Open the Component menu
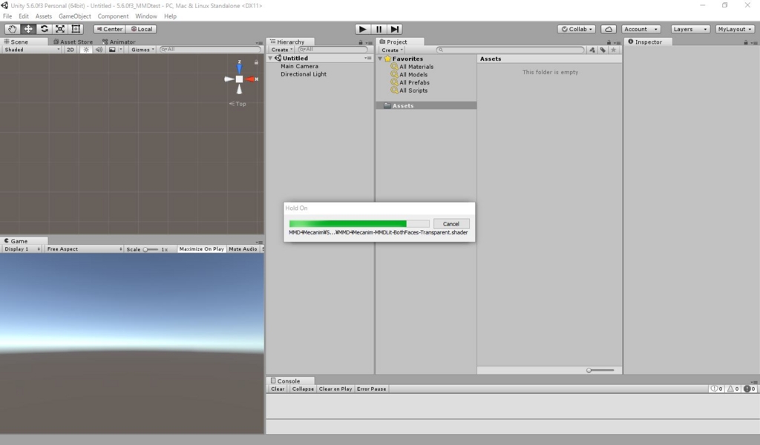The width and height of the screenshot is (760, 445). click(x=113, y=16)
